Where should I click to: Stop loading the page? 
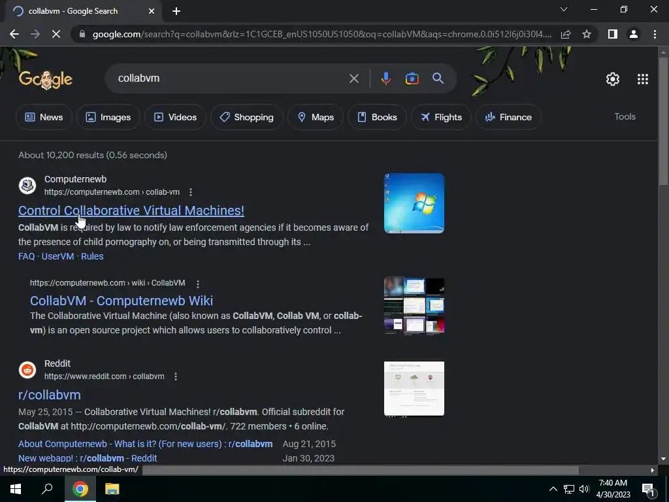[x=56, y=34]
